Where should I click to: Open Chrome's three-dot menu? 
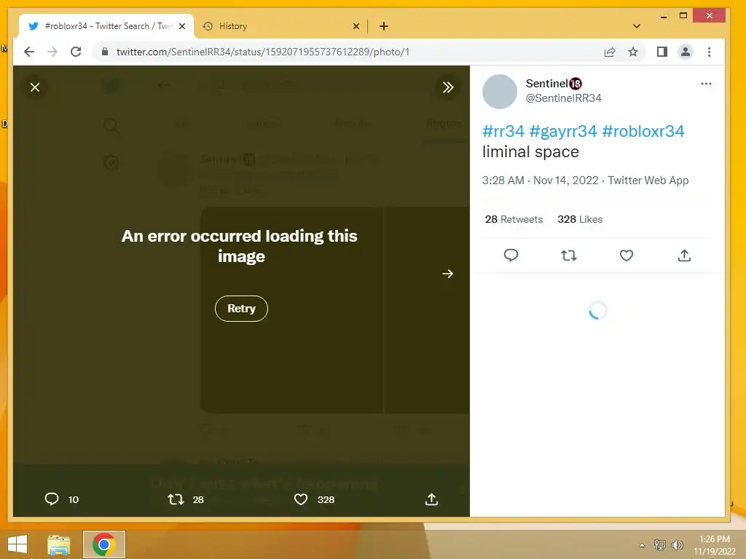(x=709, y=52)
